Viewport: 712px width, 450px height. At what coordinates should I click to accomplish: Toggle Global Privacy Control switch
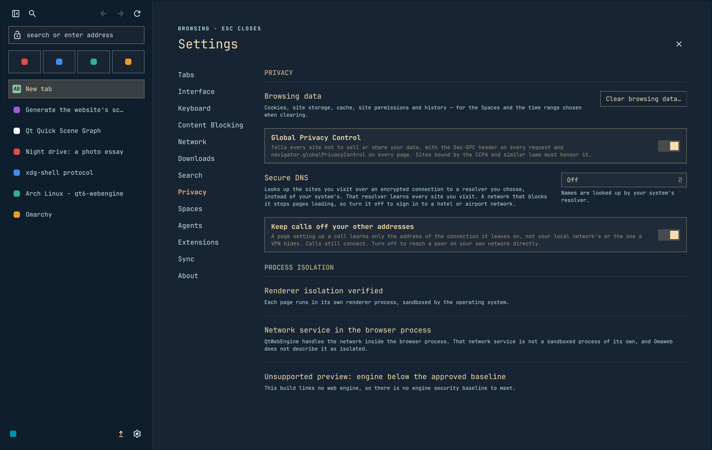click(669, 146)
